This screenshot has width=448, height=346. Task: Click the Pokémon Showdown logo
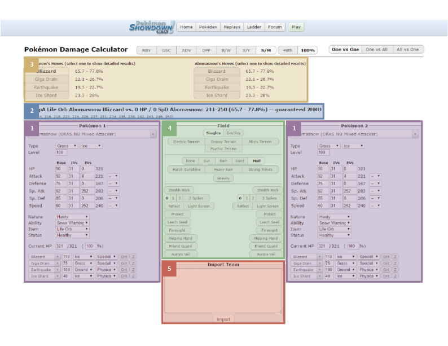coord(152,27)
